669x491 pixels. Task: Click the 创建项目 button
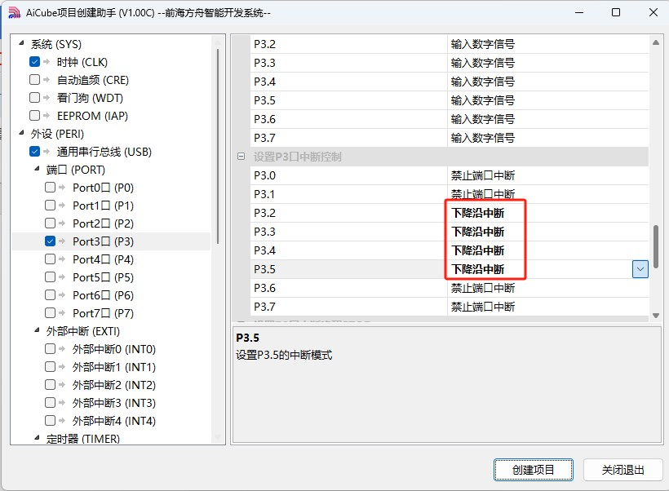click(x=534, y=470)
